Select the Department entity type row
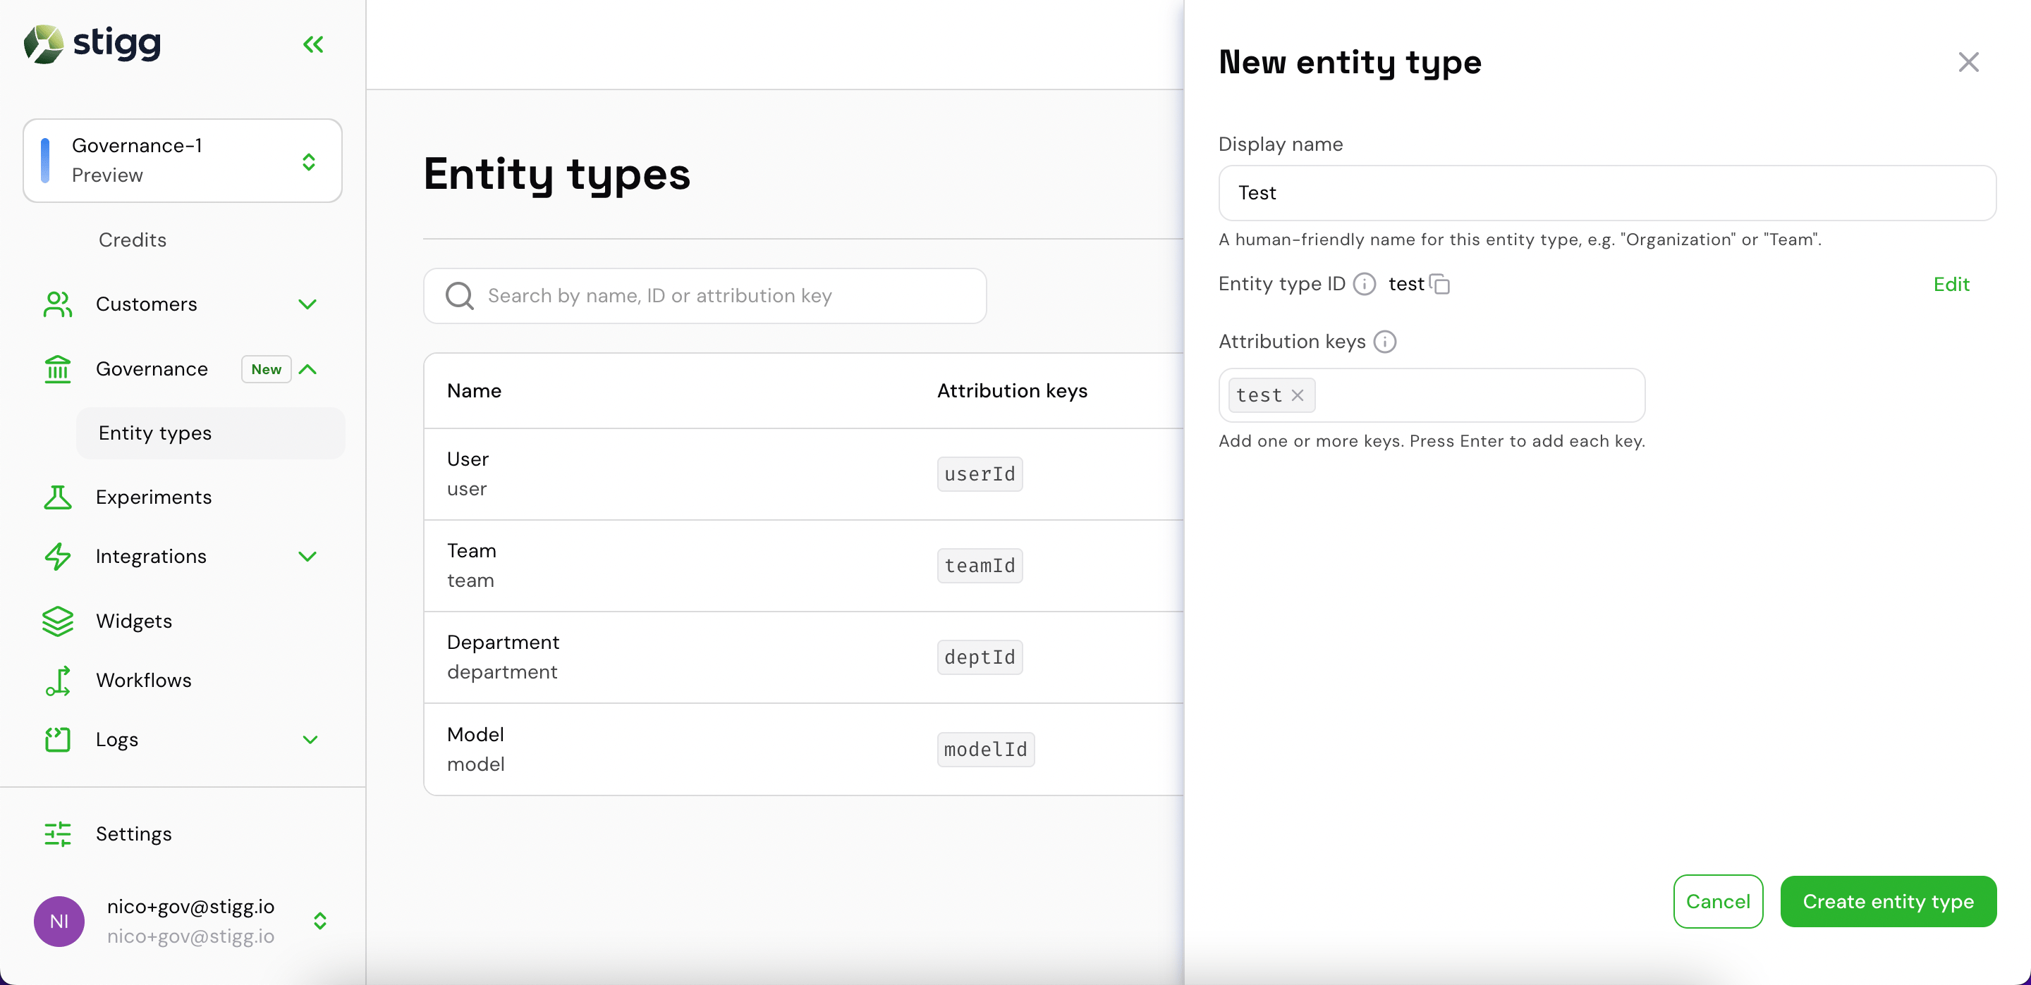The image size is (2031, 985). (x=803, y=657)
